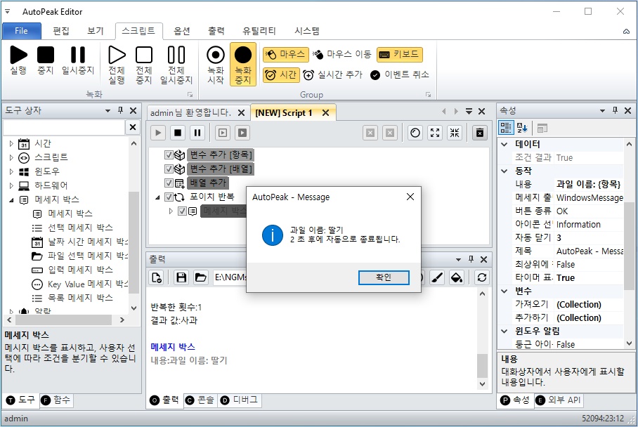The width and height of the screenshot is (638, 427).
Task: Select 선택 메세지 박스 in toolbox
Action: point(80,228)
